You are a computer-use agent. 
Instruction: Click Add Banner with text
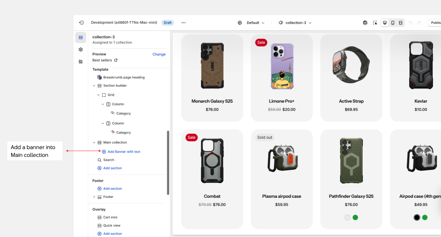pyautogui.click(x=124, y=152)
